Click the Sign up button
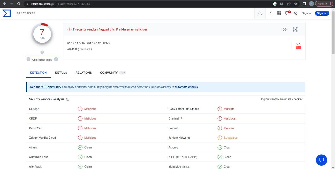Screen dimensions: 335x169 [x=322, y=13]
